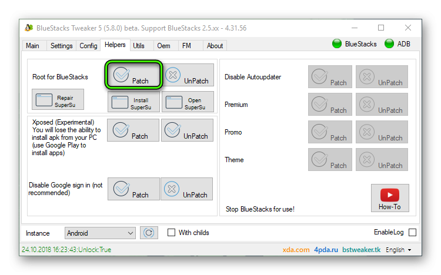
Task: Click the Premium label
Action: pyautogui.click(x=236, y=105)
